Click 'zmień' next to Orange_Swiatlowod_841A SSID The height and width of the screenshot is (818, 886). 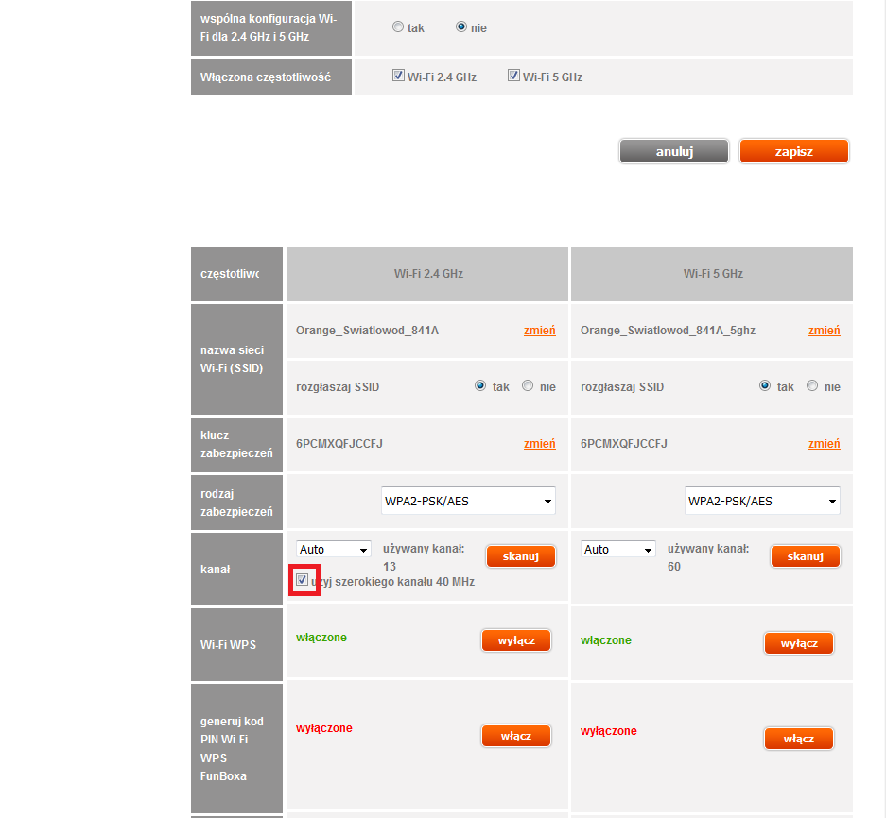click(539, 331)
